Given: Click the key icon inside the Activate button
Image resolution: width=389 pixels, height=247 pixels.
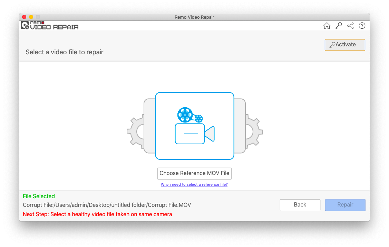Looking at the screenshot, I should 332,44.
